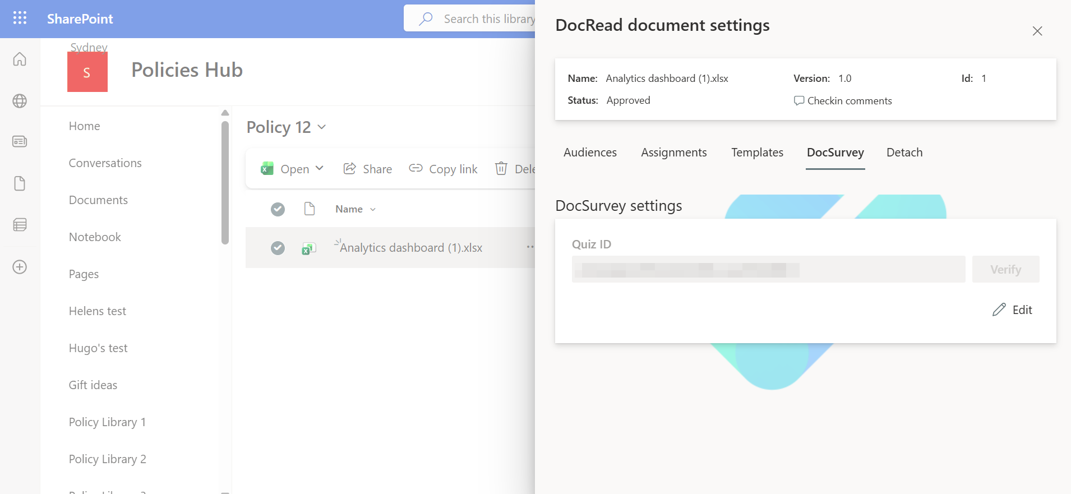Click the Sydney site logo tile

point(87,72)
